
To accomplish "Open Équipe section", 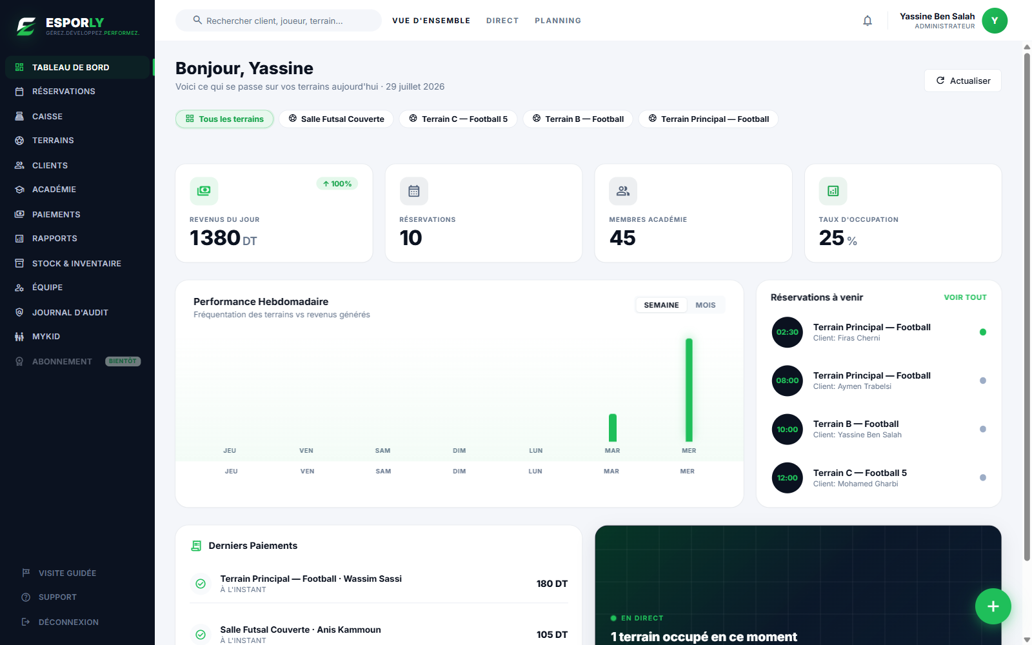I will click(x=77, y=288).
